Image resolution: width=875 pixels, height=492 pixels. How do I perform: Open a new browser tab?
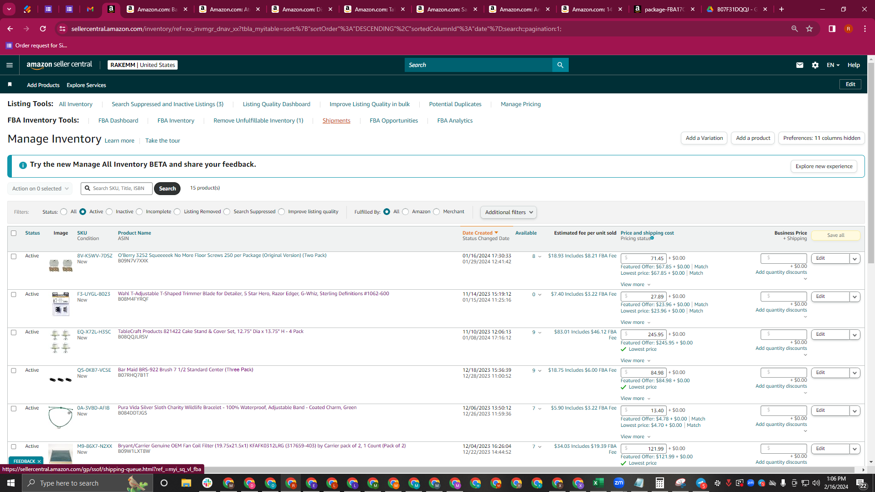[x=782, y=9]
